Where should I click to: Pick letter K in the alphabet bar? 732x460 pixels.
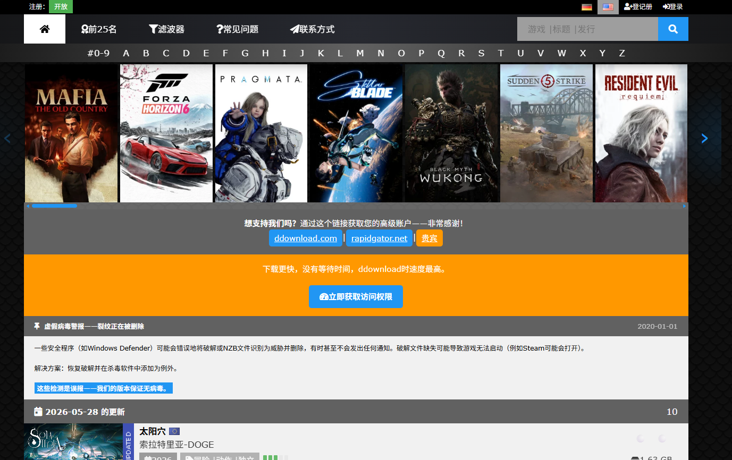(321, 53)
